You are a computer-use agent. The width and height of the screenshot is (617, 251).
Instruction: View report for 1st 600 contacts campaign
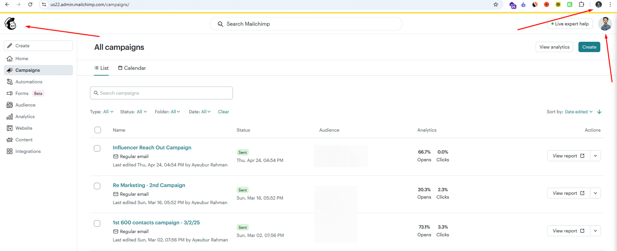(568, 231)
